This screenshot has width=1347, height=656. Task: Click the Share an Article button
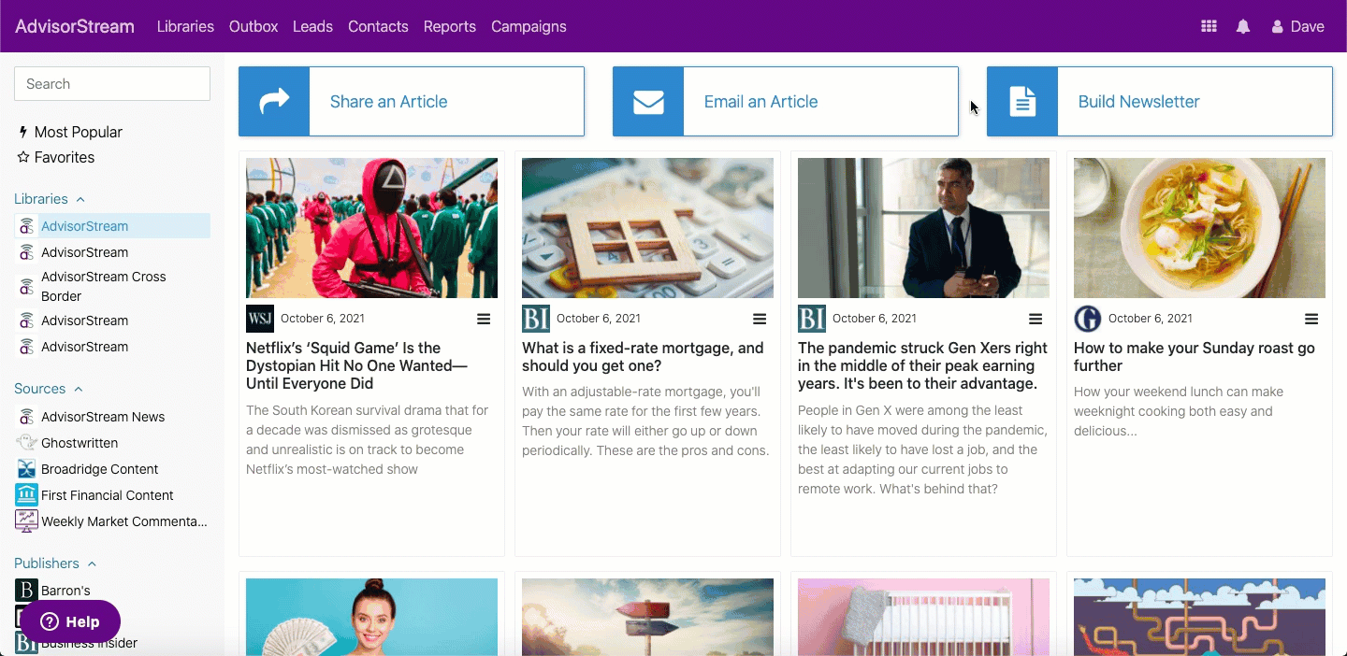[412, 101]
